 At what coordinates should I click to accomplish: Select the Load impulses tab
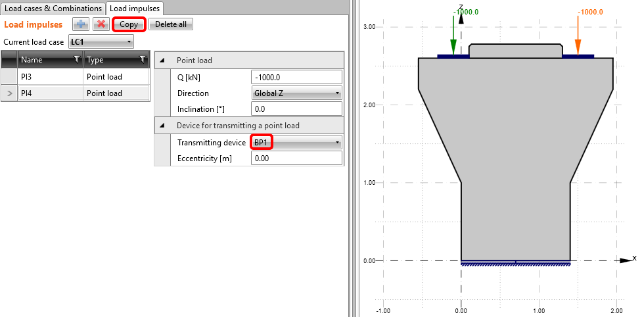point(135,8)
